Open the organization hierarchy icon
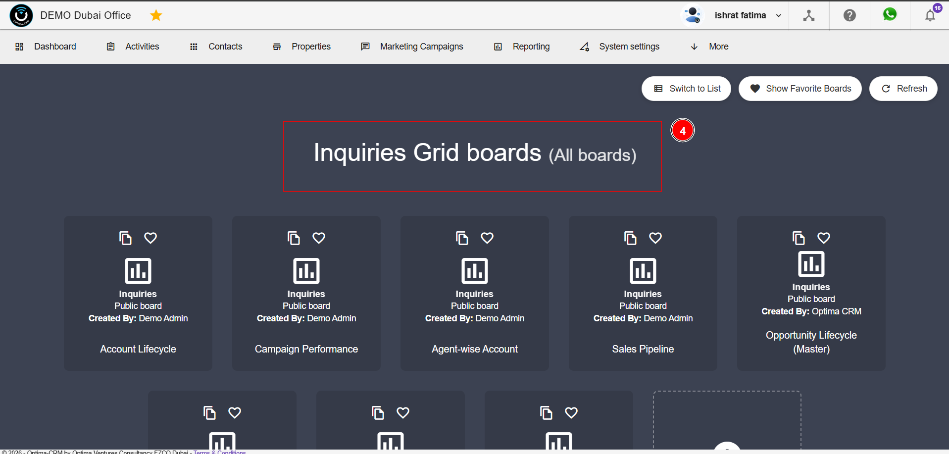This screenshot has width=949, height=454. pos(809,15)
